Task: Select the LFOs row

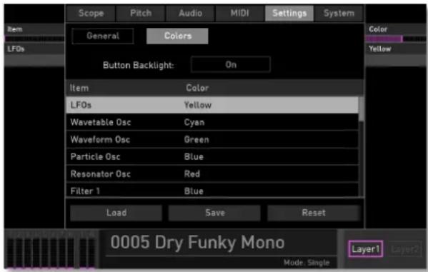Action: tap(212, 105)
